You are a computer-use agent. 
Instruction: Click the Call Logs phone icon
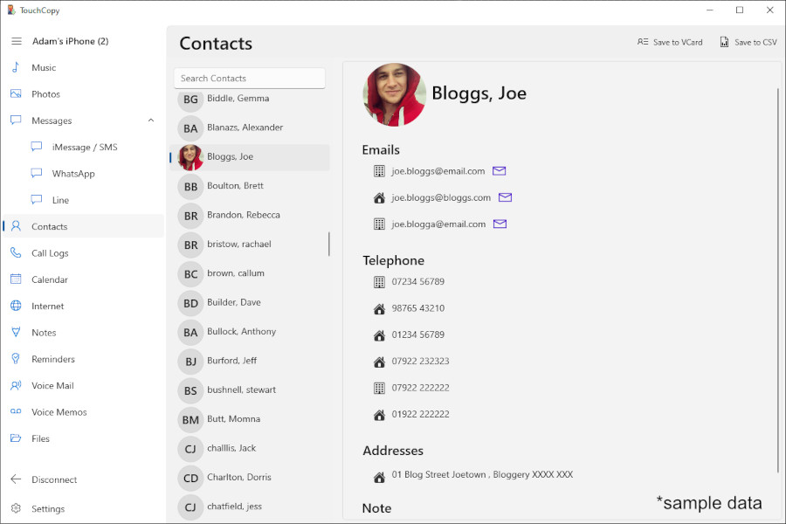pos(16,253)
